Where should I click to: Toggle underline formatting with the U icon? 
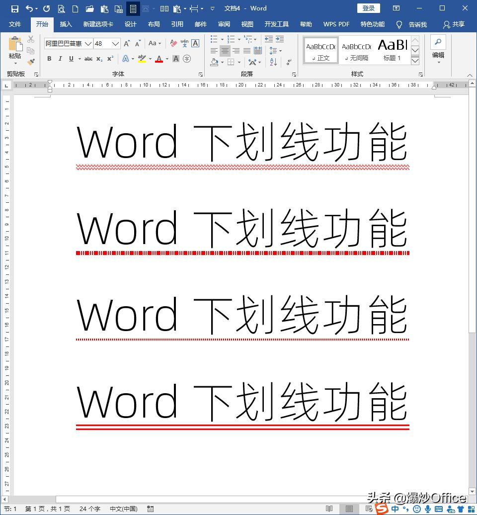[x=71, y=59]
